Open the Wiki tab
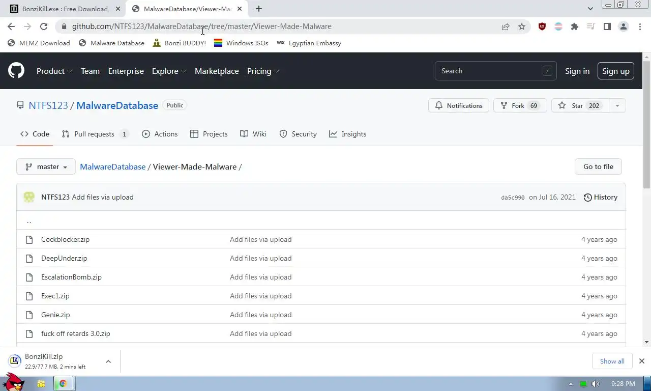This screenshot has width=651, height=391. tap(253, 134)
